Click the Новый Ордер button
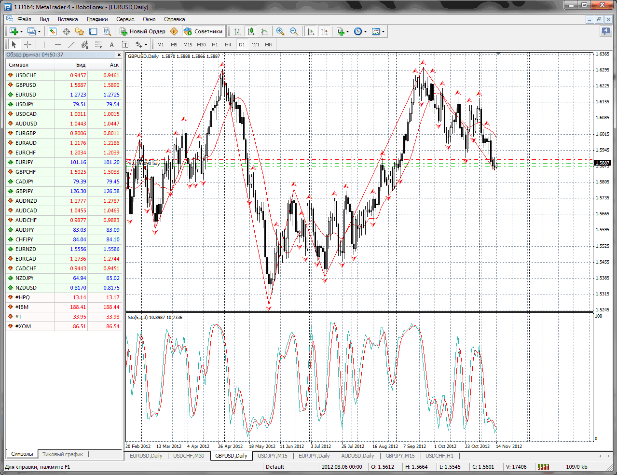Viewport: 617px width, 475px height. [x=143, y=31]
